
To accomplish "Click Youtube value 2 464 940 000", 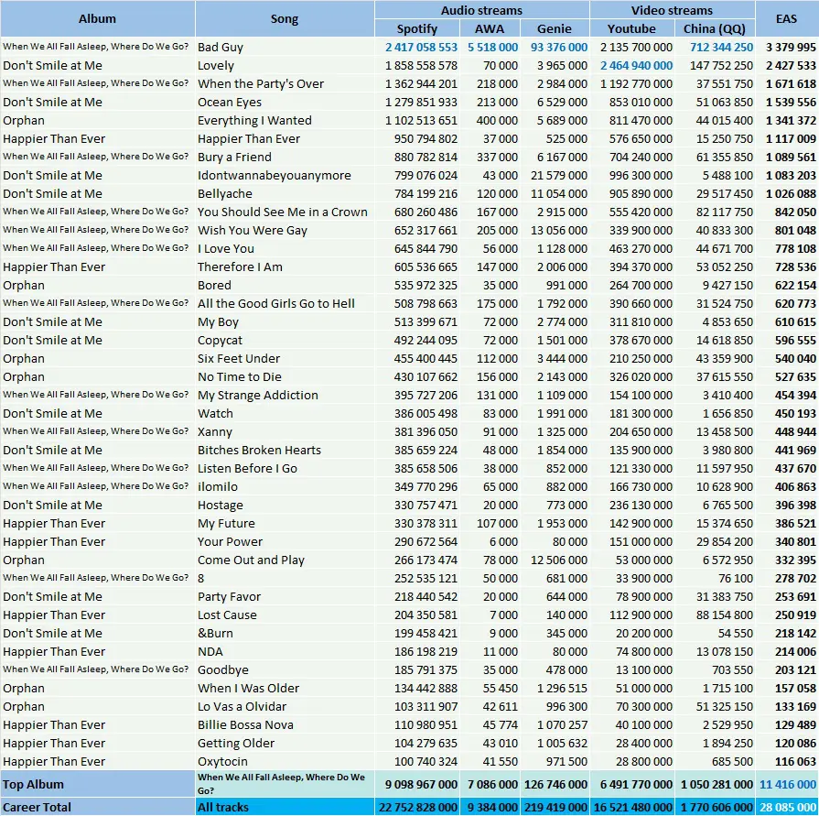I will click(x=636, y=65).
